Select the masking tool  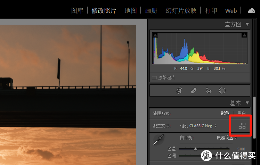coord(222,91)
